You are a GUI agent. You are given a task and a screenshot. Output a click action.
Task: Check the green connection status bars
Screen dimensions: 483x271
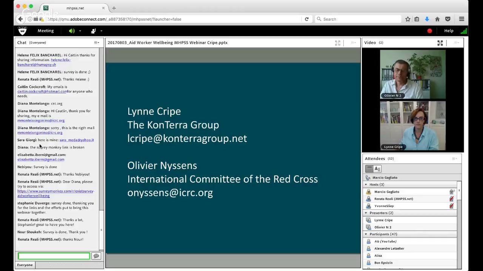pyautogui.click(x=464, y=31)
